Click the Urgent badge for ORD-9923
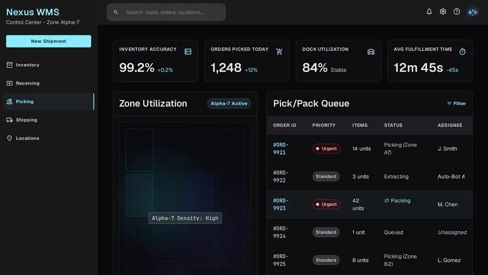 (326, 205)
